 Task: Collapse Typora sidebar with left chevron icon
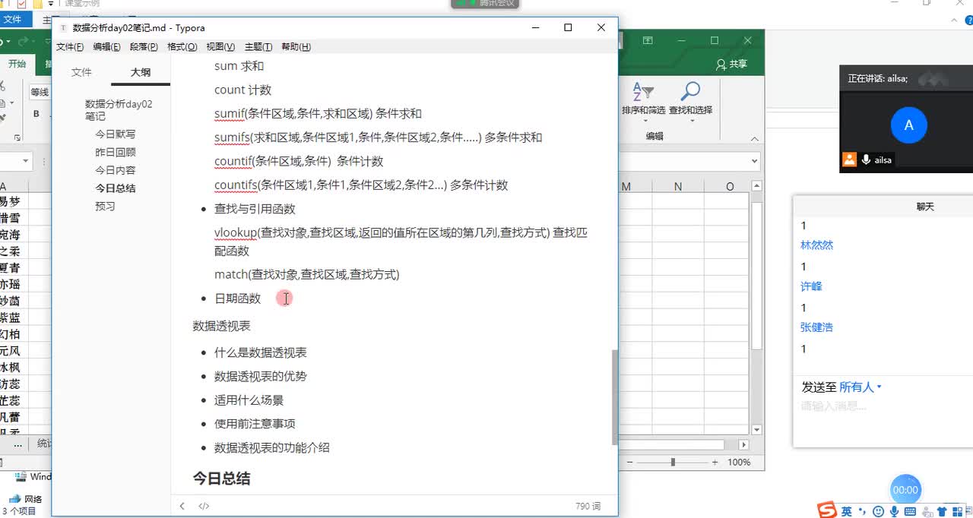pos(182,506)
